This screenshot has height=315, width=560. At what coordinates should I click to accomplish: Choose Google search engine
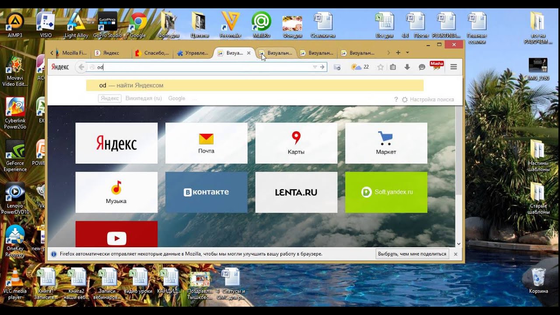[177, 98]
